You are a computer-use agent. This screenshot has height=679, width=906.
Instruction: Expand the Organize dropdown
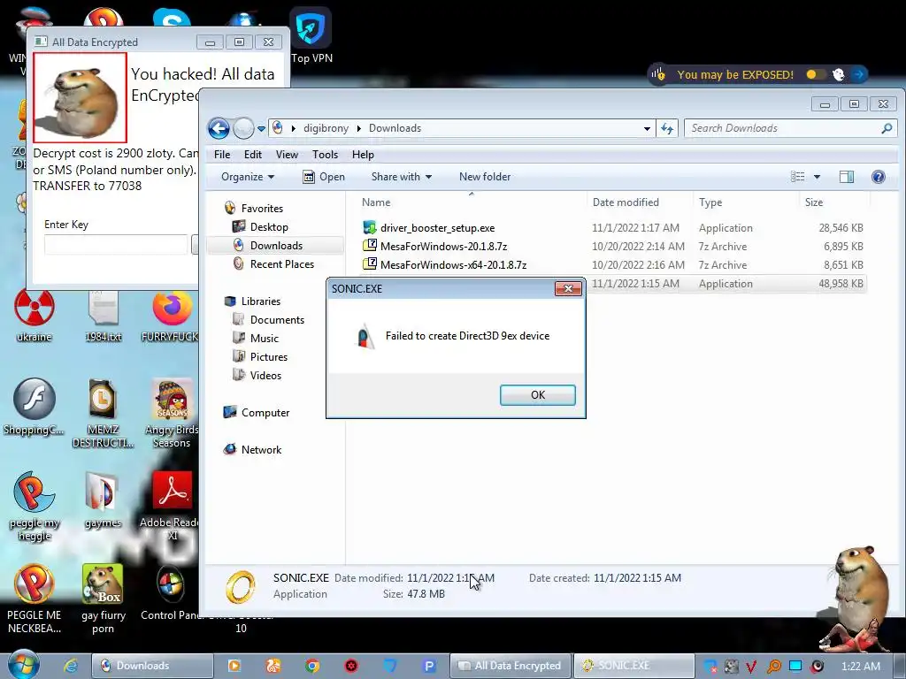click(248, 177)
